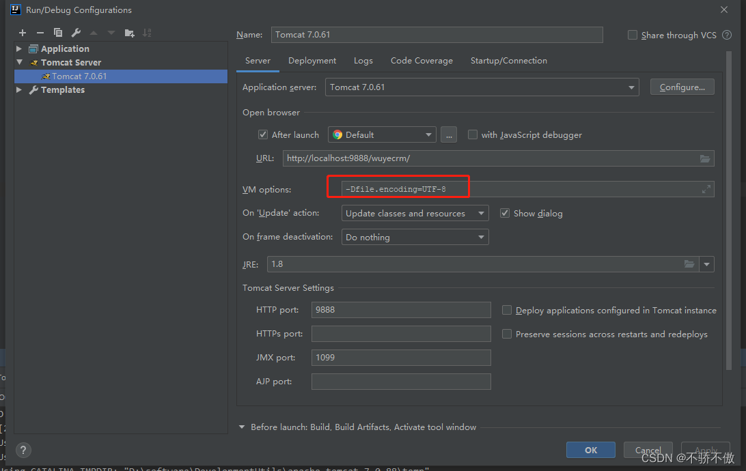
Task: Click the browser ellipsis button
Action: [449, 134]
